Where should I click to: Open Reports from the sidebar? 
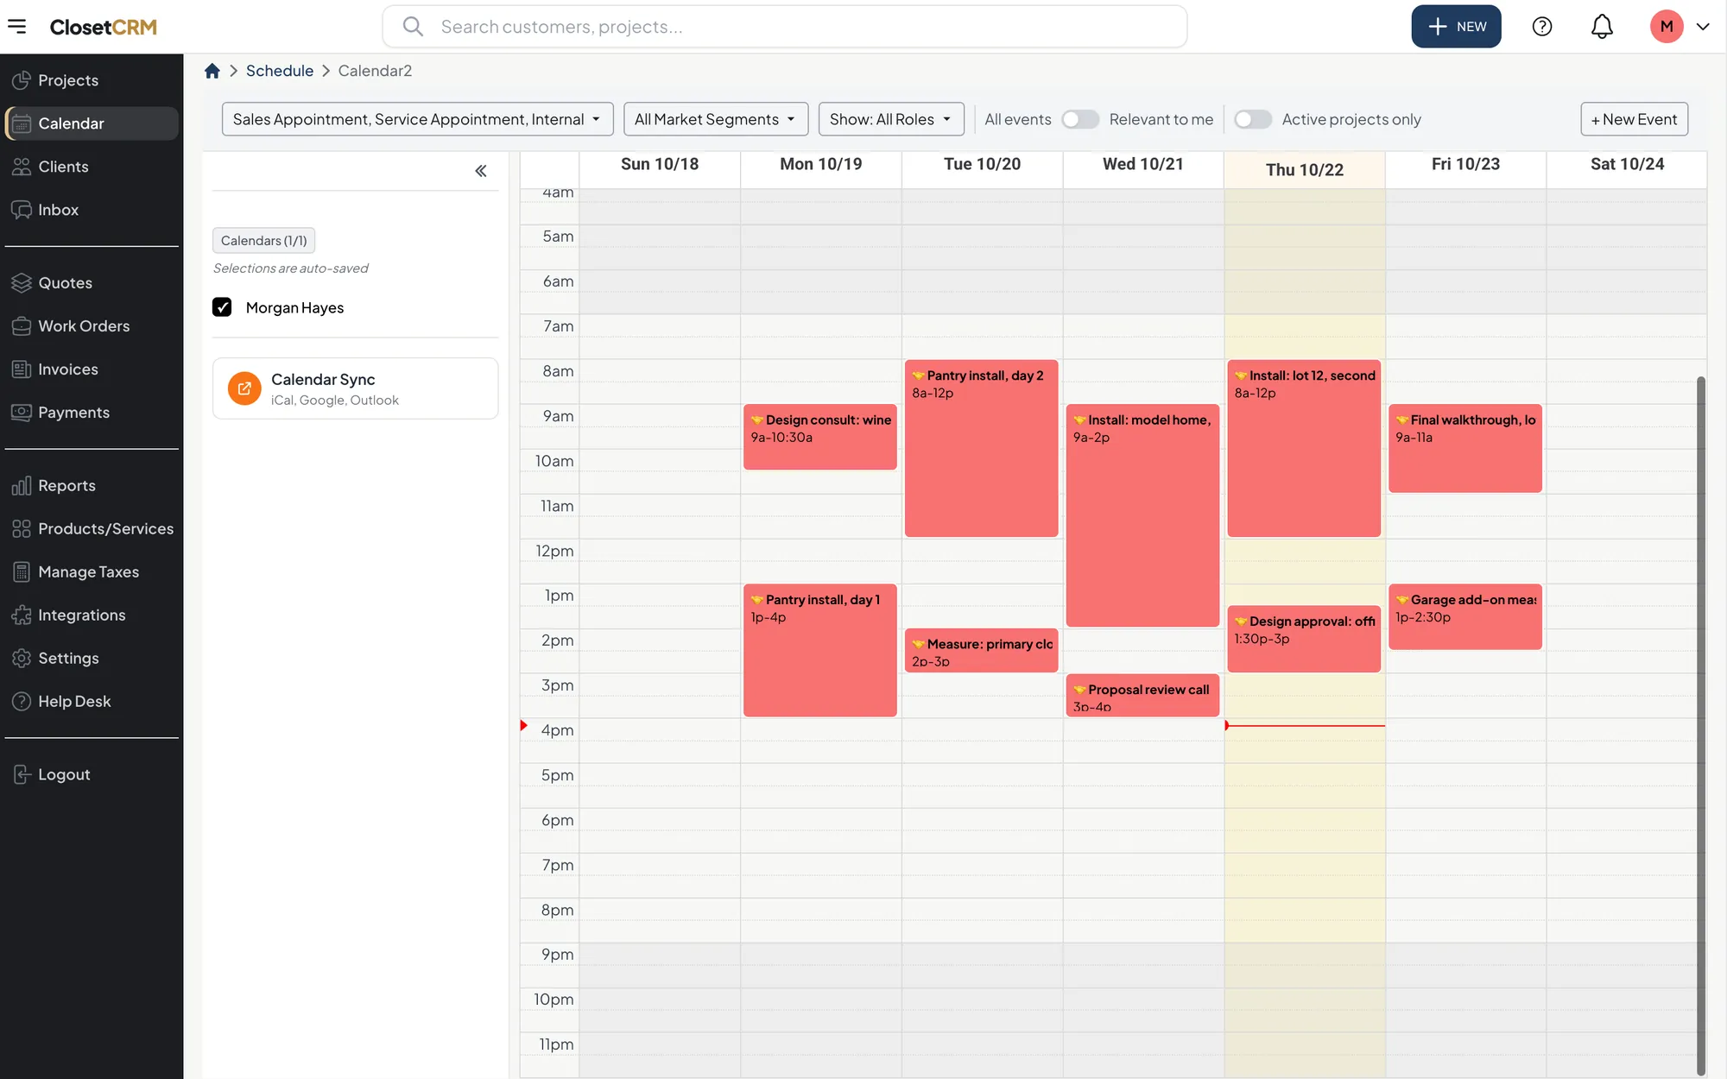point(92,486)
